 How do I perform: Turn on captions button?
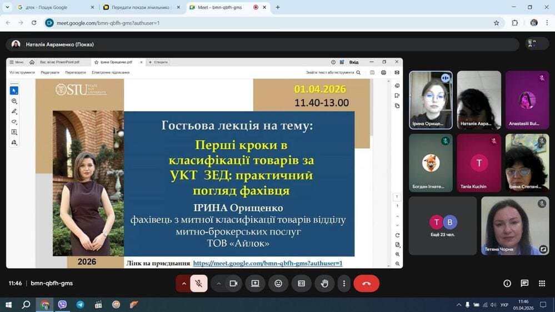tap(302, 283)
